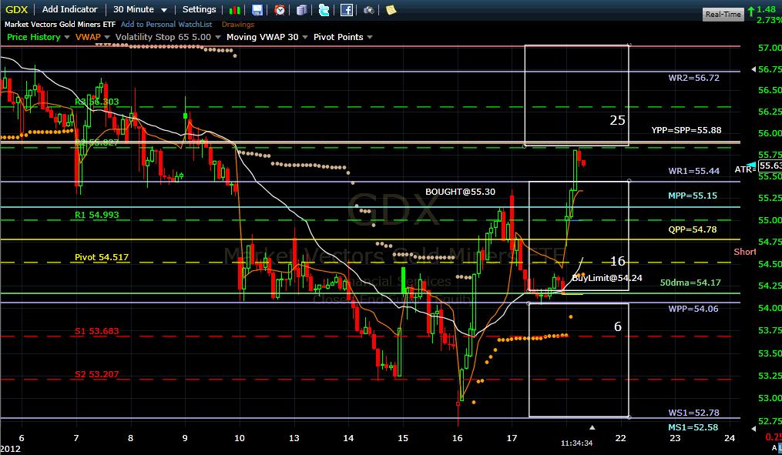Click the small triangle marker below time axis

point(592,427)
